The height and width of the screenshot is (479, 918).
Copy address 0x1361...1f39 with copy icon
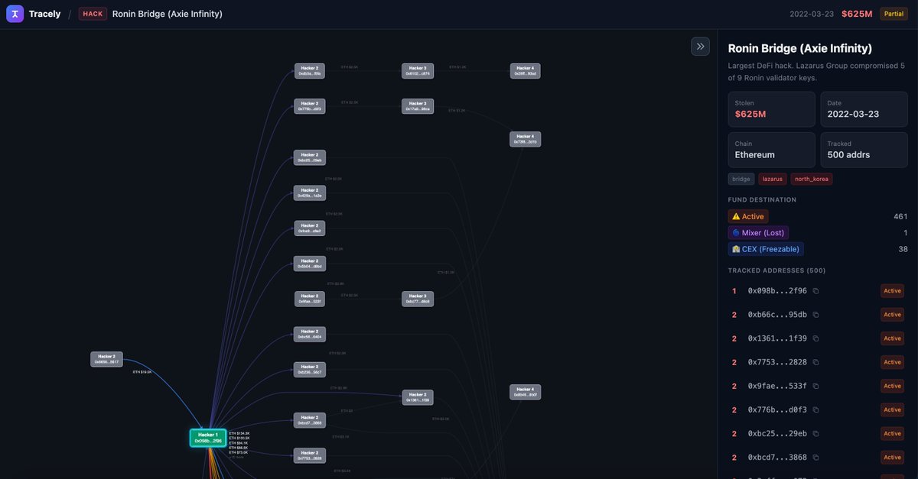(815, 338)
